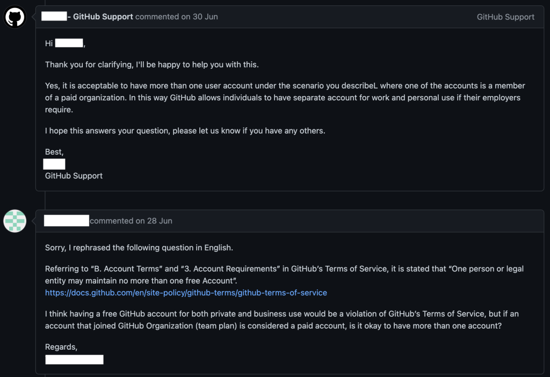Click the redacted username in the 28 Jun comment header
The image size is (550, 377).
tap(67, 221)
